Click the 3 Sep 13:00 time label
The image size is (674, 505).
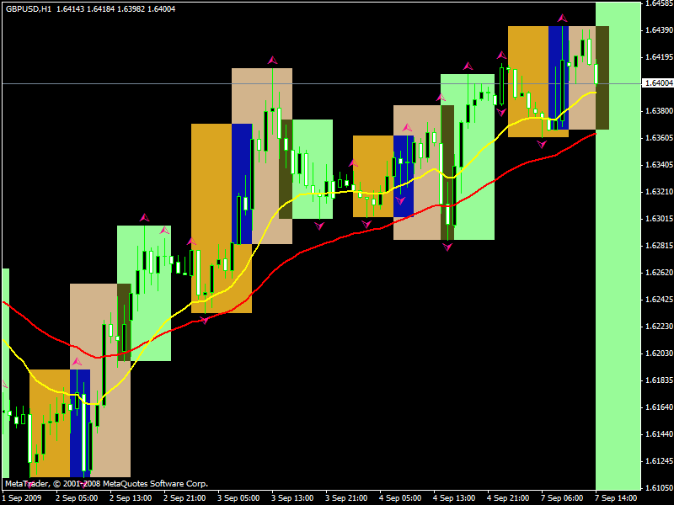pos(292,498)
